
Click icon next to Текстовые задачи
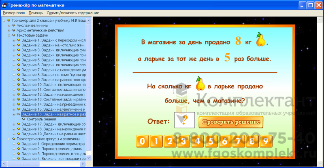point(14,35)
